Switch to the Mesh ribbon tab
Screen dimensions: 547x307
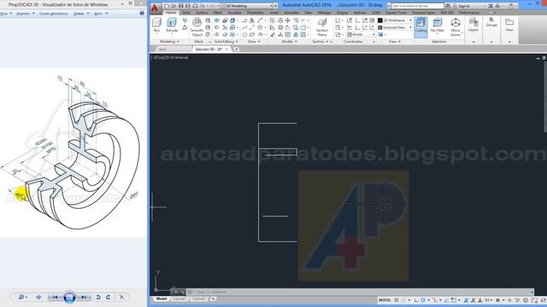coord(218,13)
